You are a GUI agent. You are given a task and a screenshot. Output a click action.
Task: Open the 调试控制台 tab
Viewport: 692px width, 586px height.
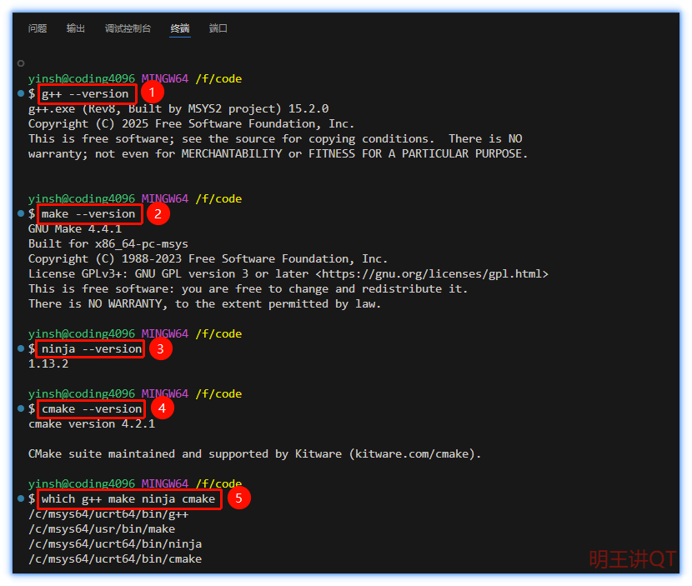tap(128, 28)
